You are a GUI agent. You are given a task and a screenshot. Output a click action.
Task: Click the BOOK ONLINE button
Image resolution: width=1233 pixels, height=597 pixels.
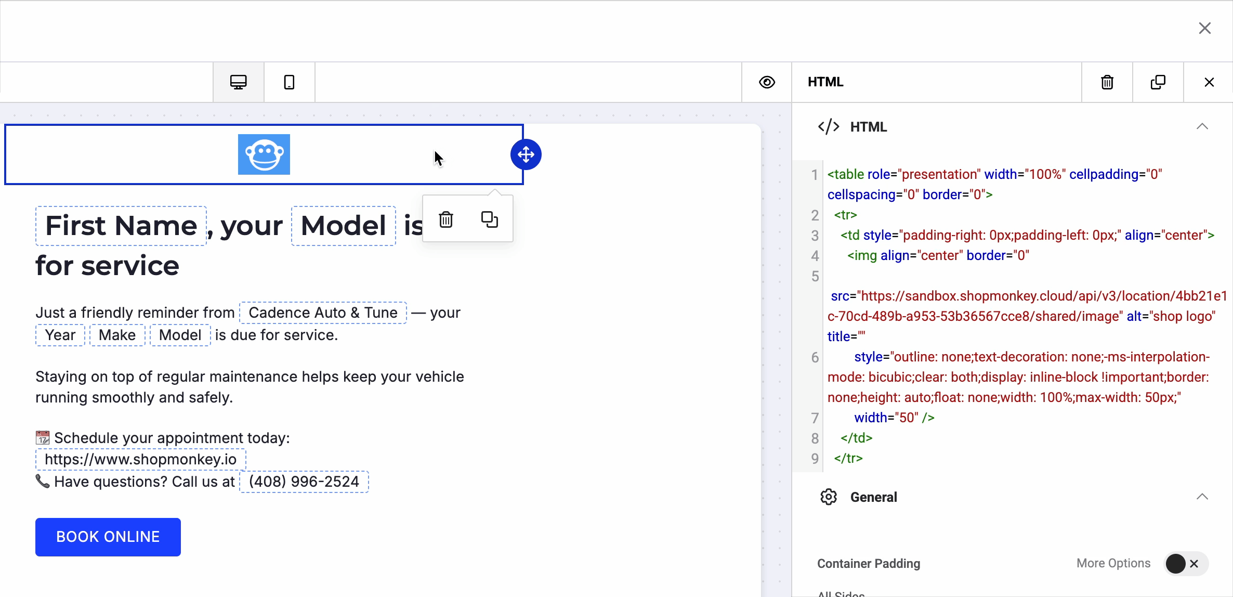point(108,537)
